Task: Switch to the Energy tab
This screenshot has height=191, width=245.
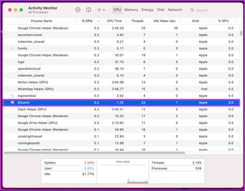Action: pos(147,10)
